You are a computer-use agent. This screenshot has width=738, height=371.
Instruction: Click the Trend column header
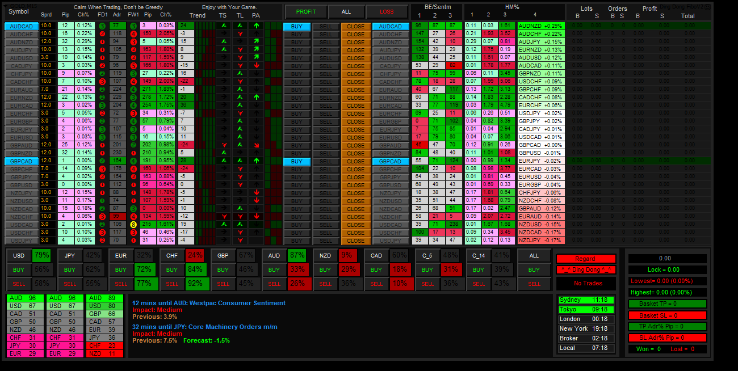tap(198, 15)
